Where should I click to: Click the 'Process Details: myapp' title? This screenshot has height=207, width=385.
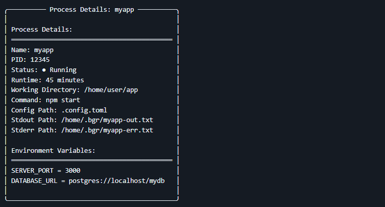click(x=92, y=10)
